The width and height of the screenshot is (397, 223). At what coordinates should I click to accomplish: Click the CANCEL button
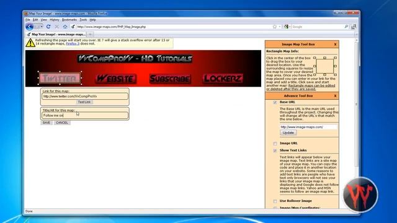coord(62,123)
